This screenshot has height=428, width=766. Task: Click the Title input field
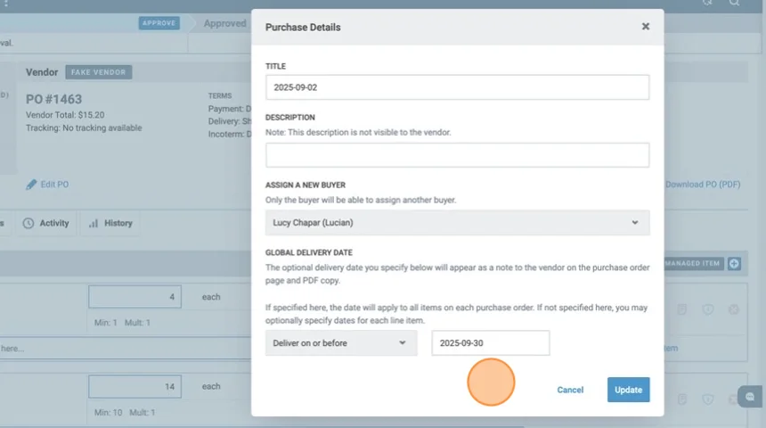(457, 87)
